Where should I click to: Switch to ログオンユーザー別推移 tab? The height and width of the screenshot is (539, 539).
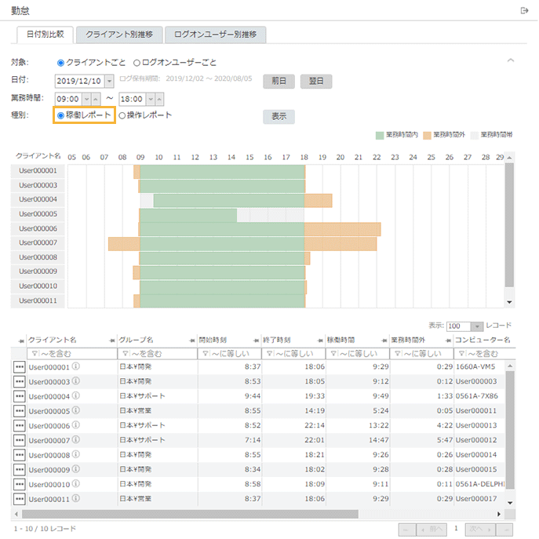pyautogui.click(x=216, y=35)
